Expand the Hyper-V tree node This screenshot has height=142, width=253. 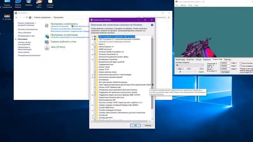(x=93, y=44)
